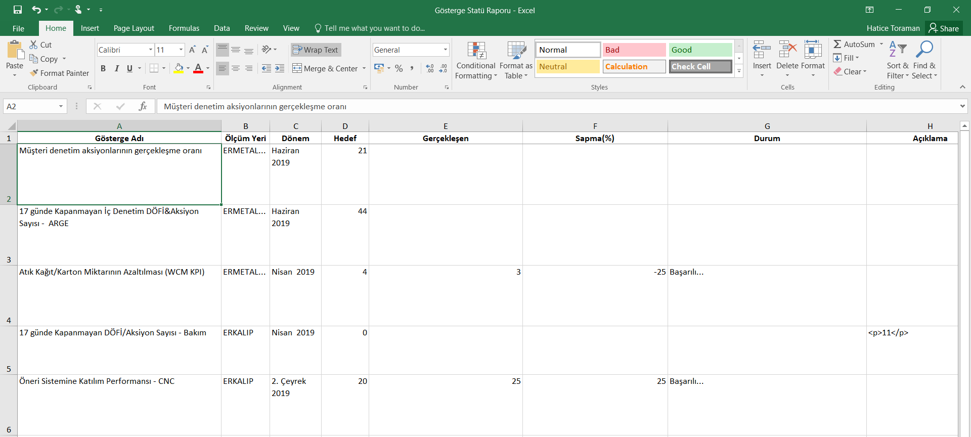This screenshot has width=971, height=437.
Task: Toggle Wrap Text for the cell
Action: pyautogui.click(x=316, y=50)
